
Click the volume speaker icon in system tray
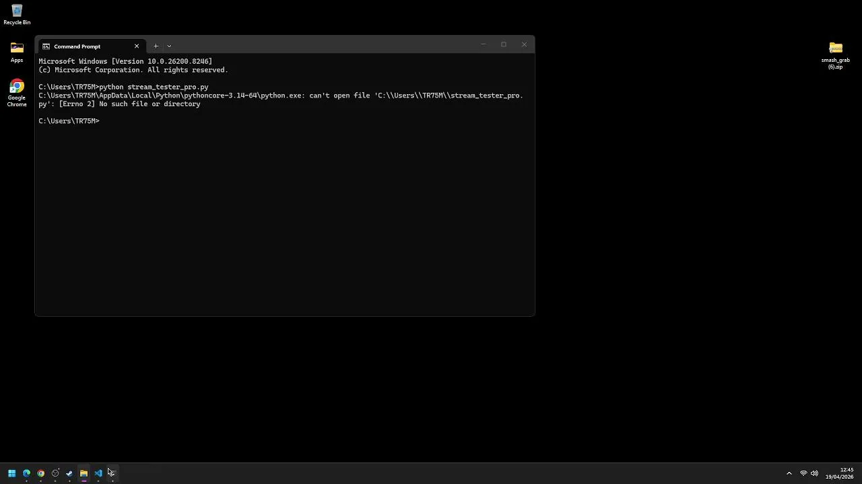coord(814,473)
